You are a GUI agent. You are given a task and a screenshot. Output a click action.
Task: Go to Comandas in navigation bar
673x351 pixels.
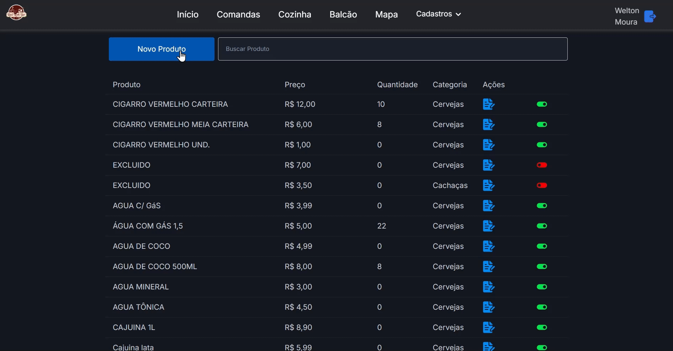coord(238,15)
